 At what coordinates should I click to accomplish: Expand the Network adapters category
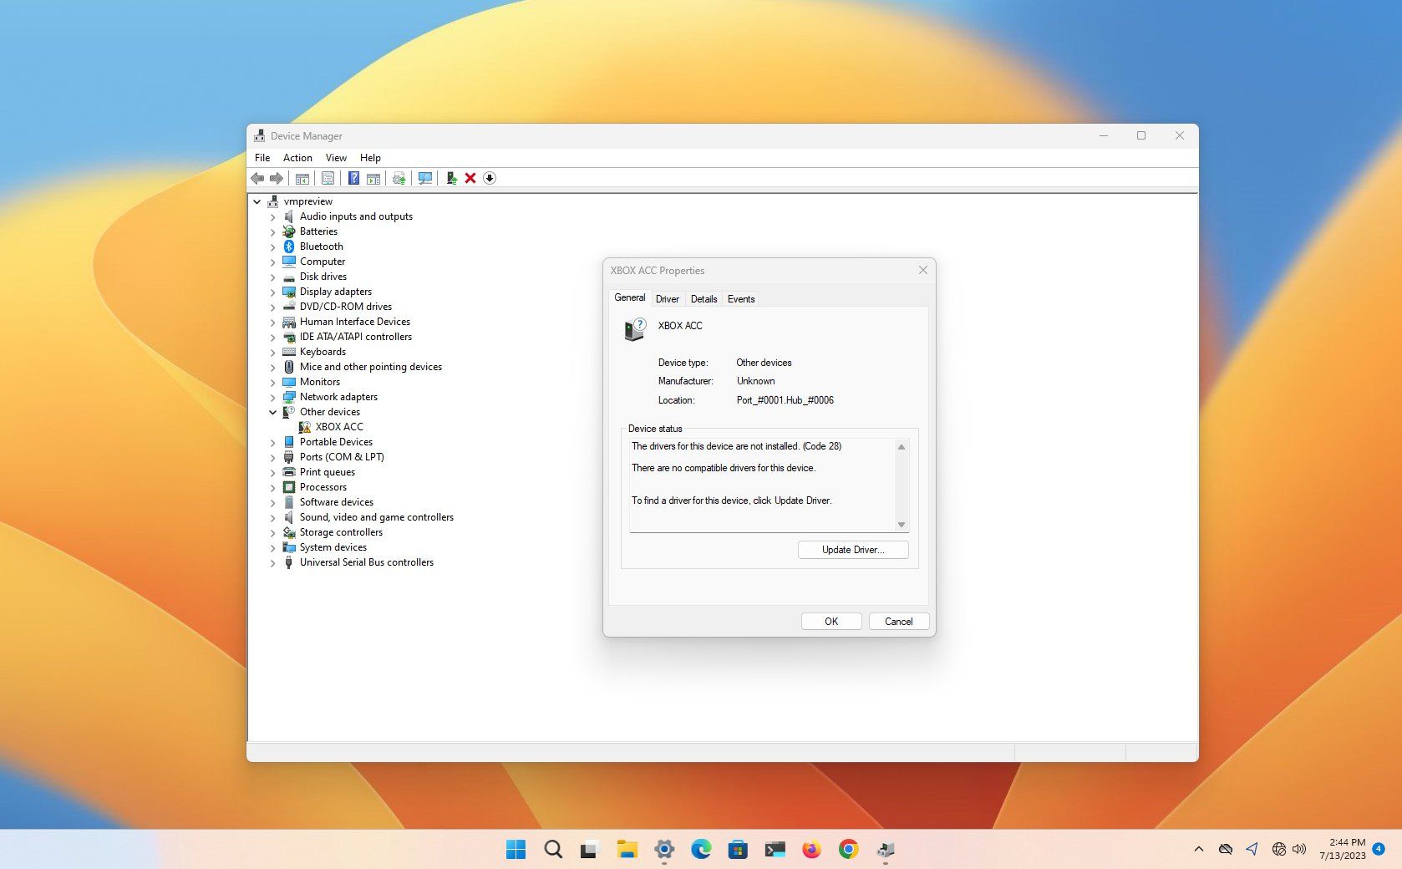272,397
